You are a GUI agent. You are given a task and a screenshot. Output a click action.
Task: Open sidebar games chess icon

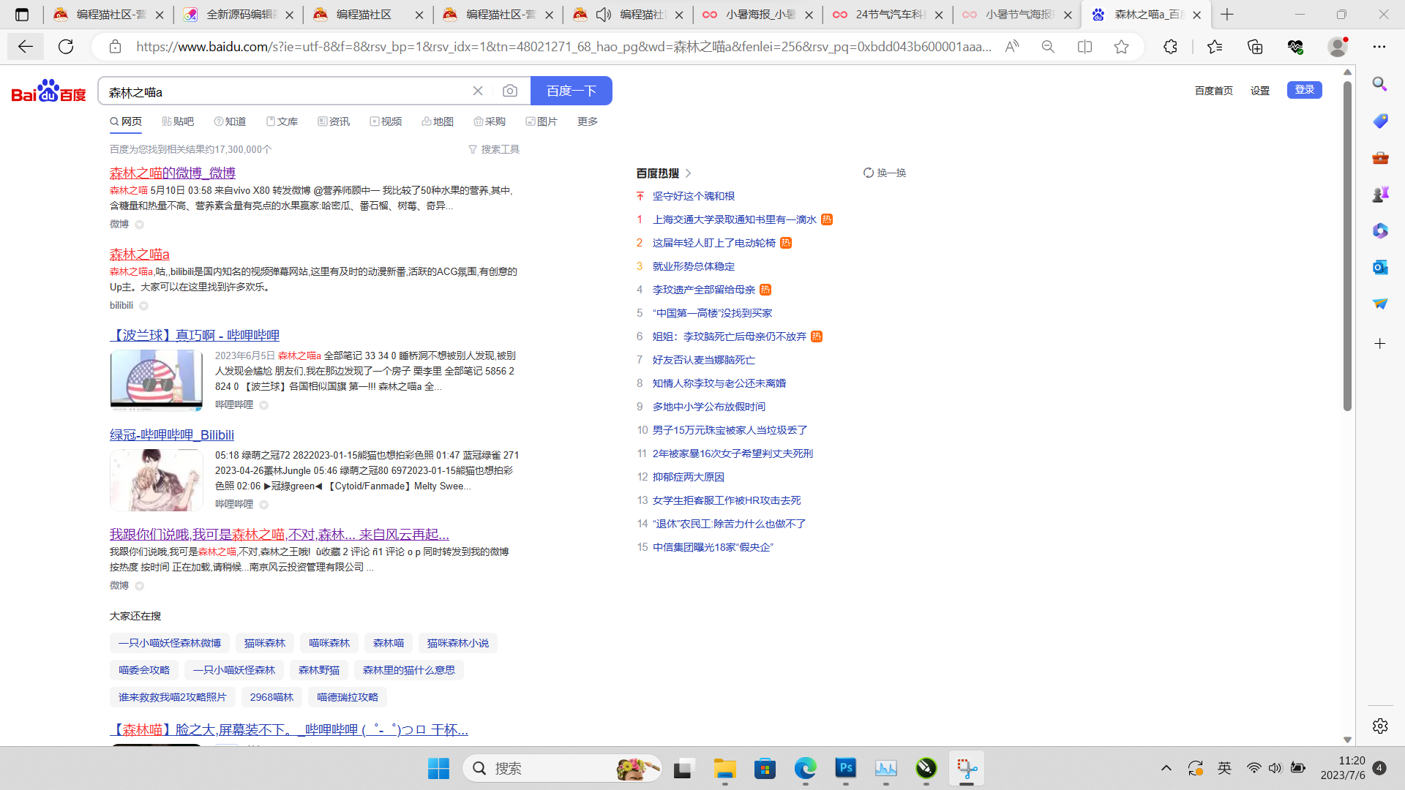click(x=1380, y=194)
